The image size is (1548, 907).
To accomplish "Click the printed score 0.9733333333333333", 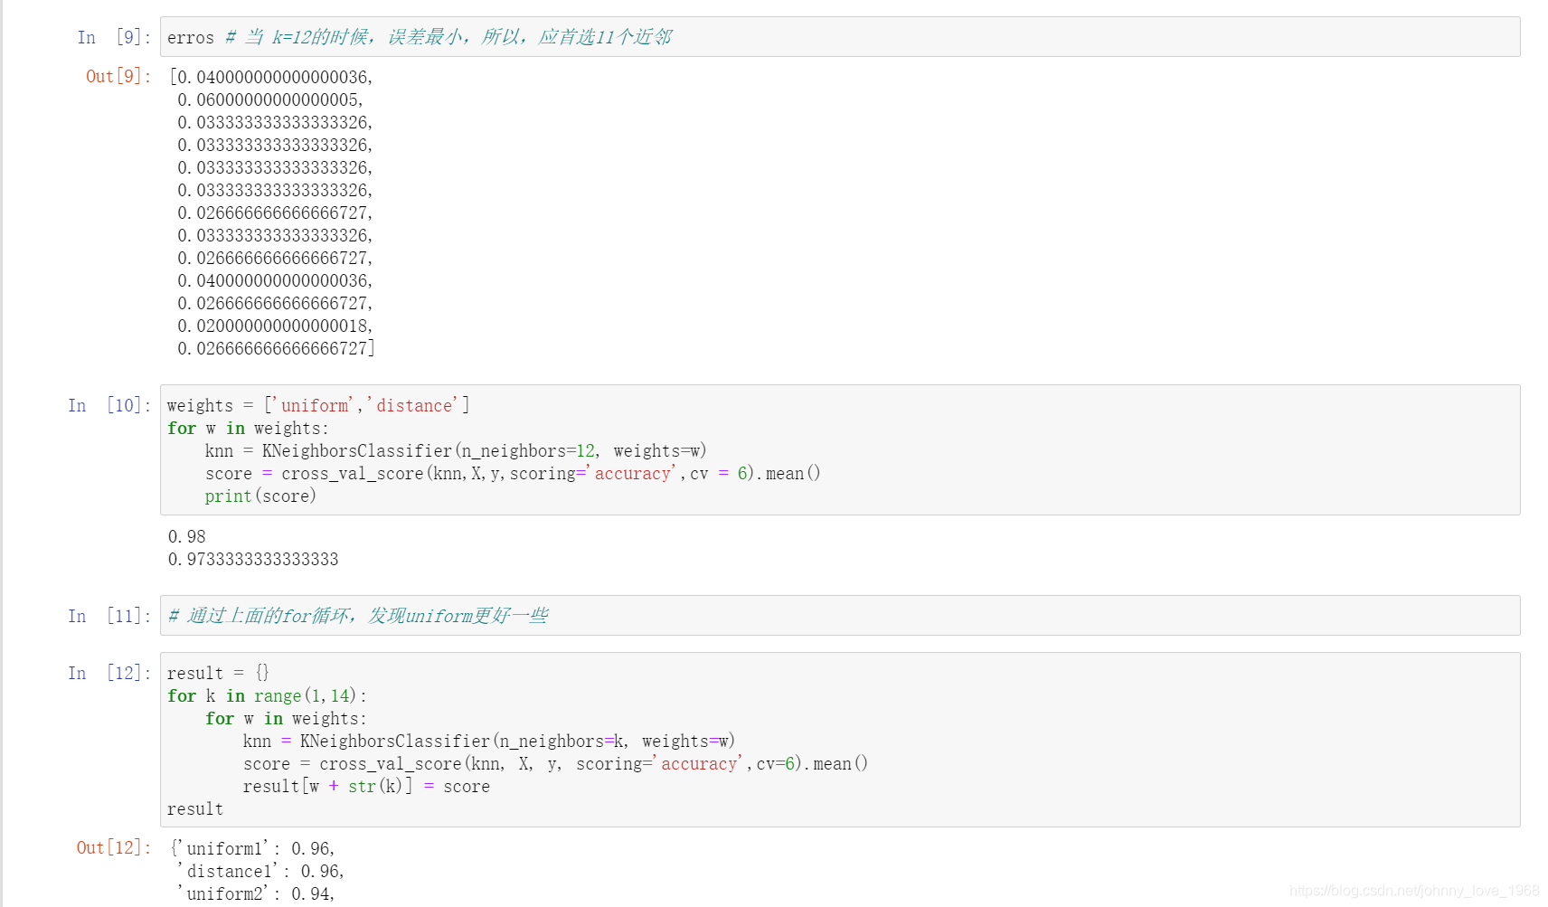I will [253, 560].
